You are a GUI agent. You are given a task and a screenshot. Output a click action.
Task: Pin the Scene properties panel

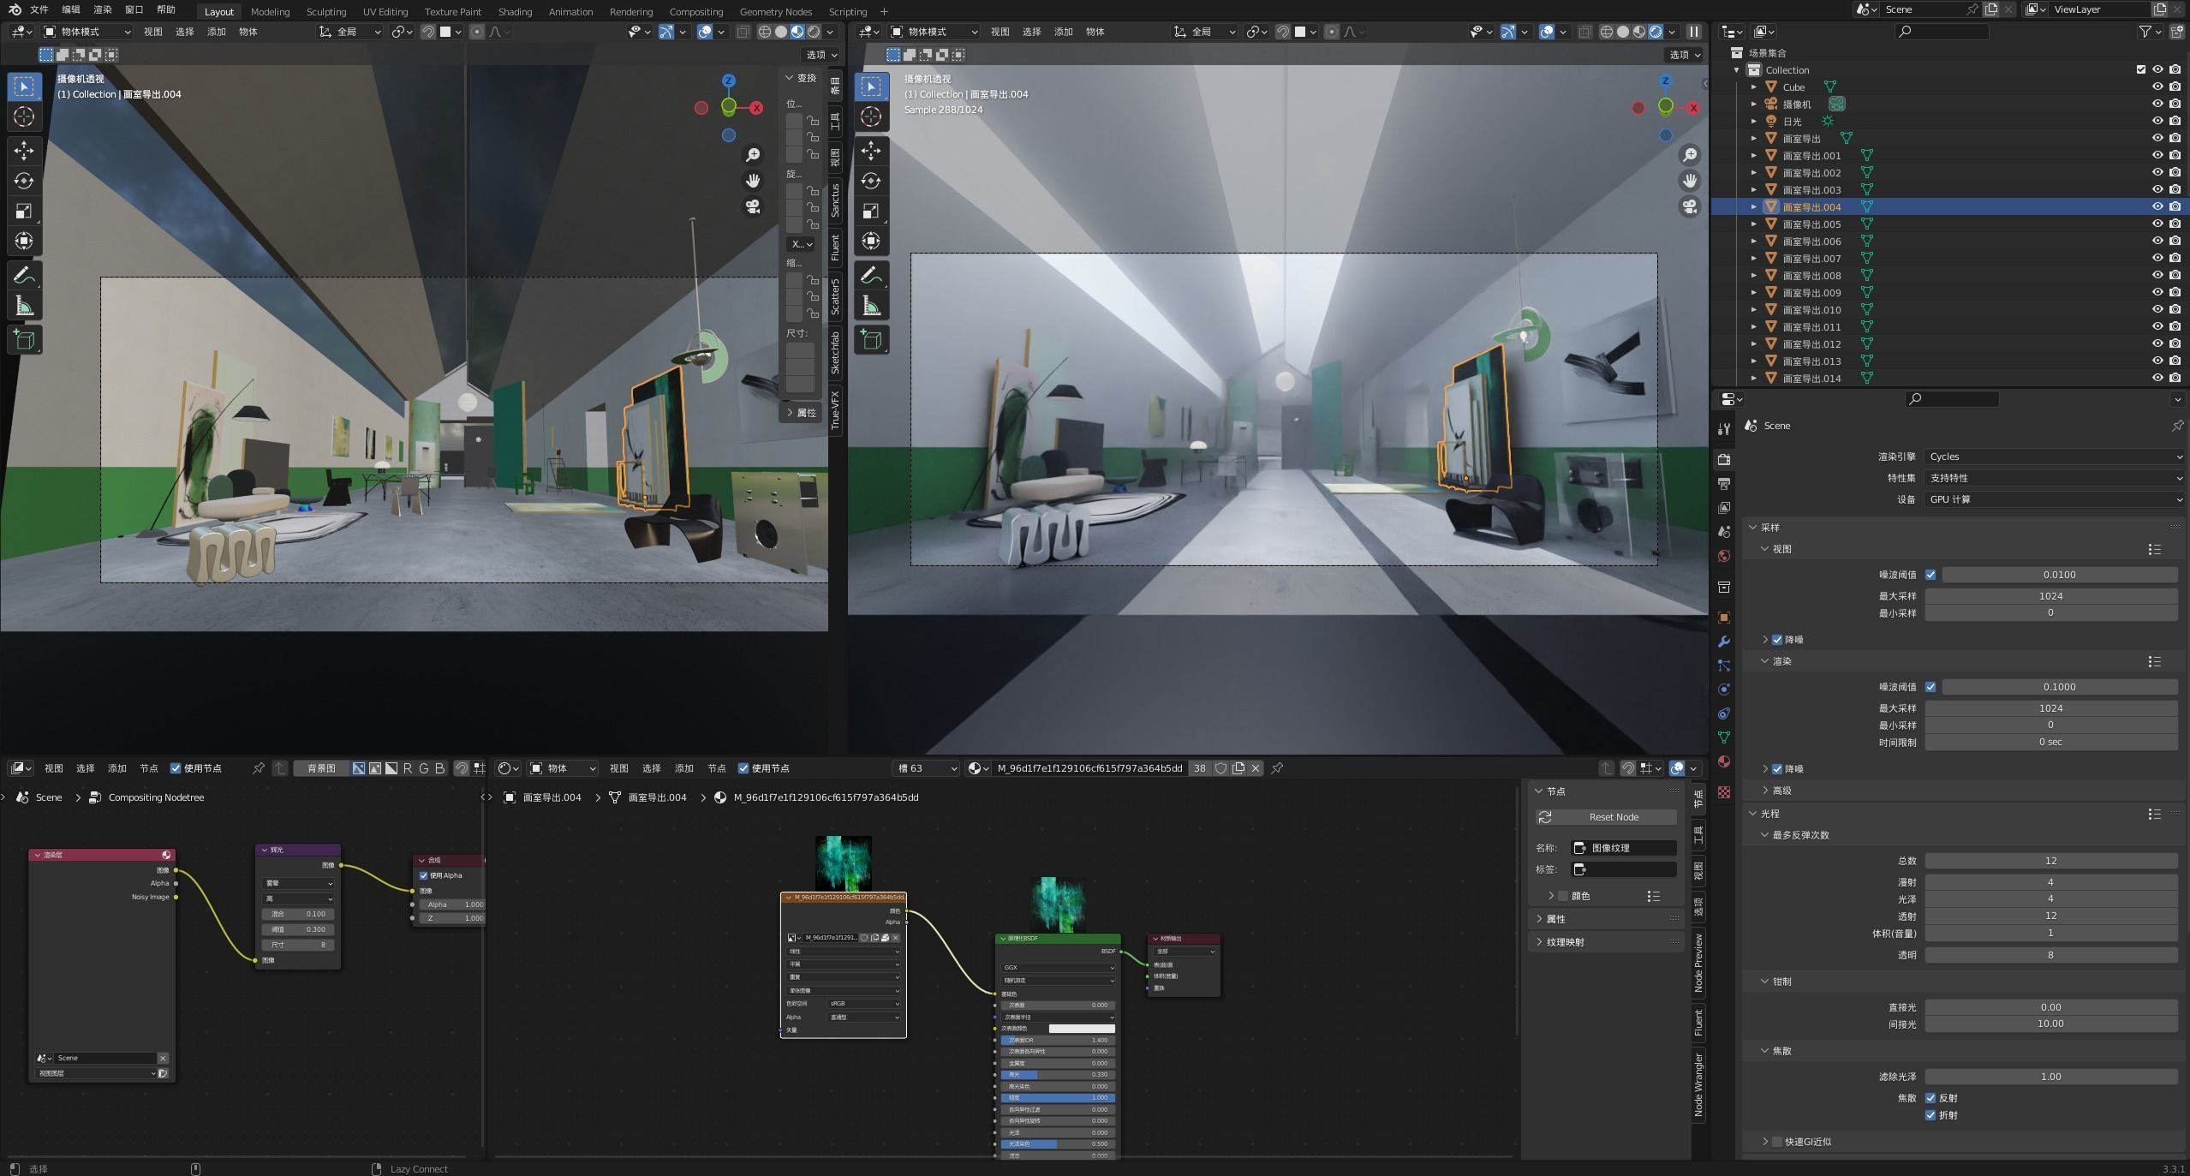pyautogui.click(x=2177, y=426)
